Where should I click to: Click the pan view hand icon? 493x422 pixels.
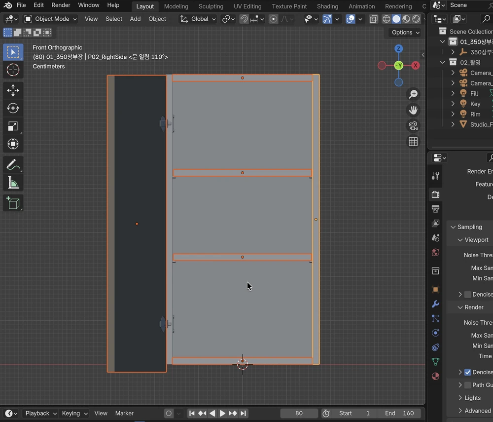point(413,110)
